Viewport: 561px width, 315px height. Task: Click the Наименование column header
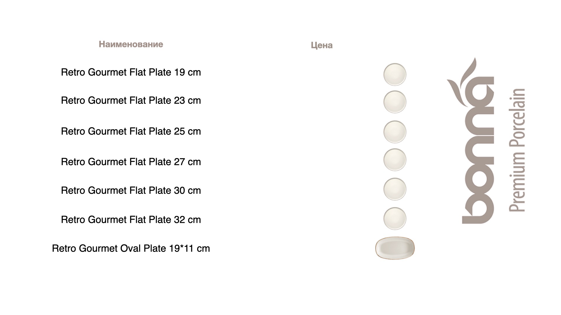point(131,44)
